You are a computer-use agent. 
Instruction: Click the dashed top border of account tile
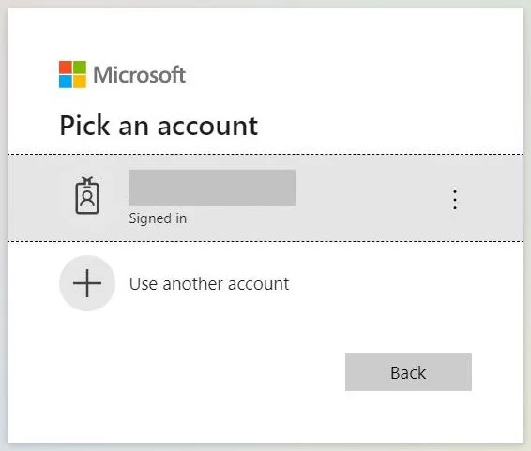coord(265,155)
